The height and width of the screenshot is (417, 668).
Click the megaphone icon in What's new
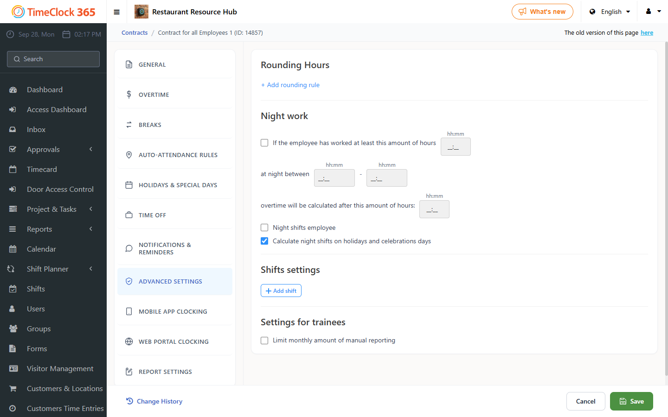(x=522, y=12)
